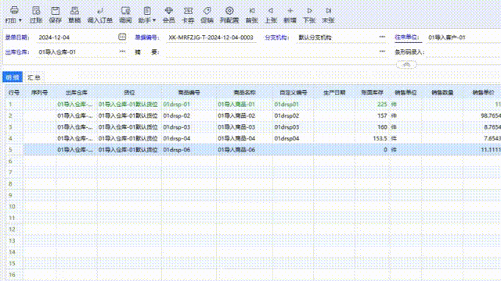Screen dimensions: 501x281
Task: Click the 草稿 draft icon
Action: pyautogui.click(x=74, y=15)
